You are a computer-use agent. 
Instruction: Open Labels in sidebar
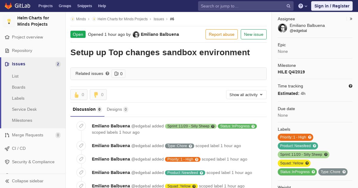click(18, 98)
